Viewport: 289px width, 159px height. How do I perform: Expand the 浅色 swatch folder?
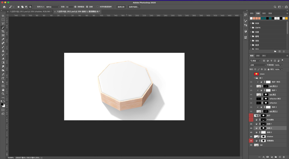pos(250,41)
